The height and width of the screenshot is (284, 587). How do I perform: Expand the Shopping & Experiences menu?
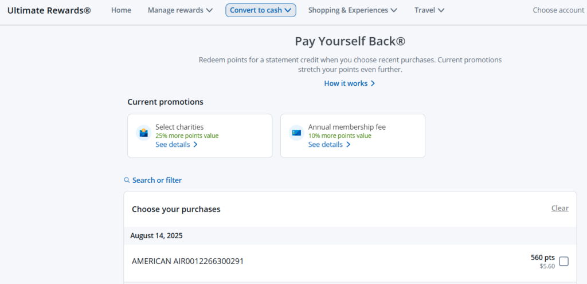(x=353, y=10)
